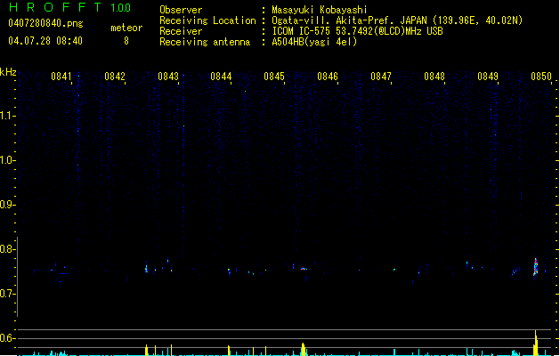
Task: Click the kHz axis unit label
Action: pos(8,72)
